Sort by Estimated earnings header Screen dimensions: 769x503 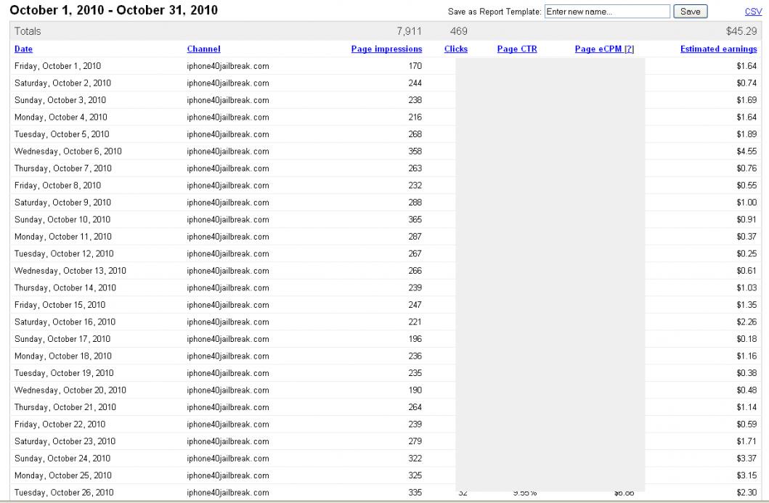(718, 49)
